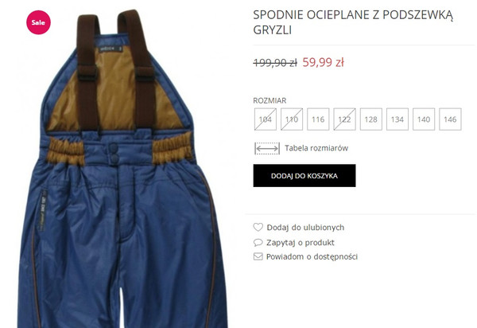
Task: Click the product title Spodnie ocieplane
Action: click(x=353, y=22)
